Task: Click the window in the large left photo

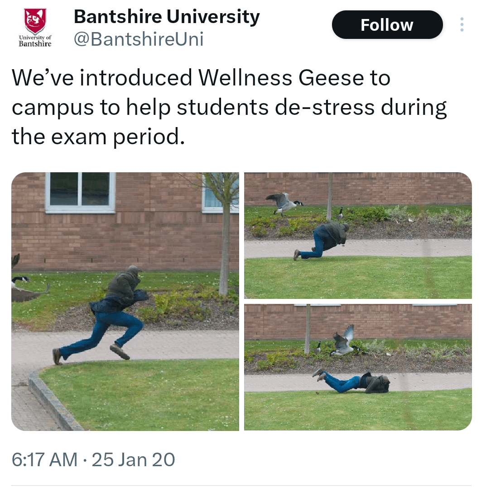Action: 80,193
